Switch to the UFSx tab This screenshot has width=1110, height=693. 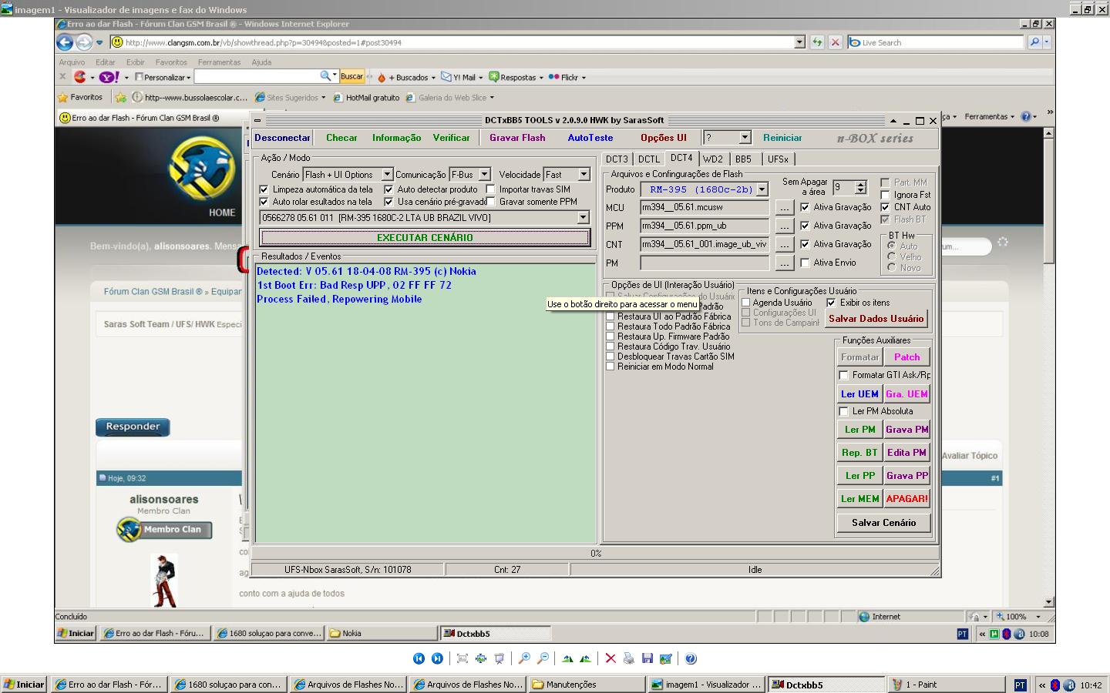coord(778,159)
